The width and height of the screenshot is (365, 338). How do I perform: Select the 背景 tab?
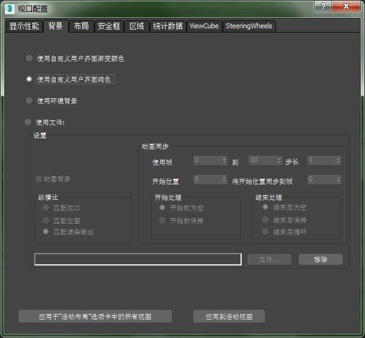[56, 26]
